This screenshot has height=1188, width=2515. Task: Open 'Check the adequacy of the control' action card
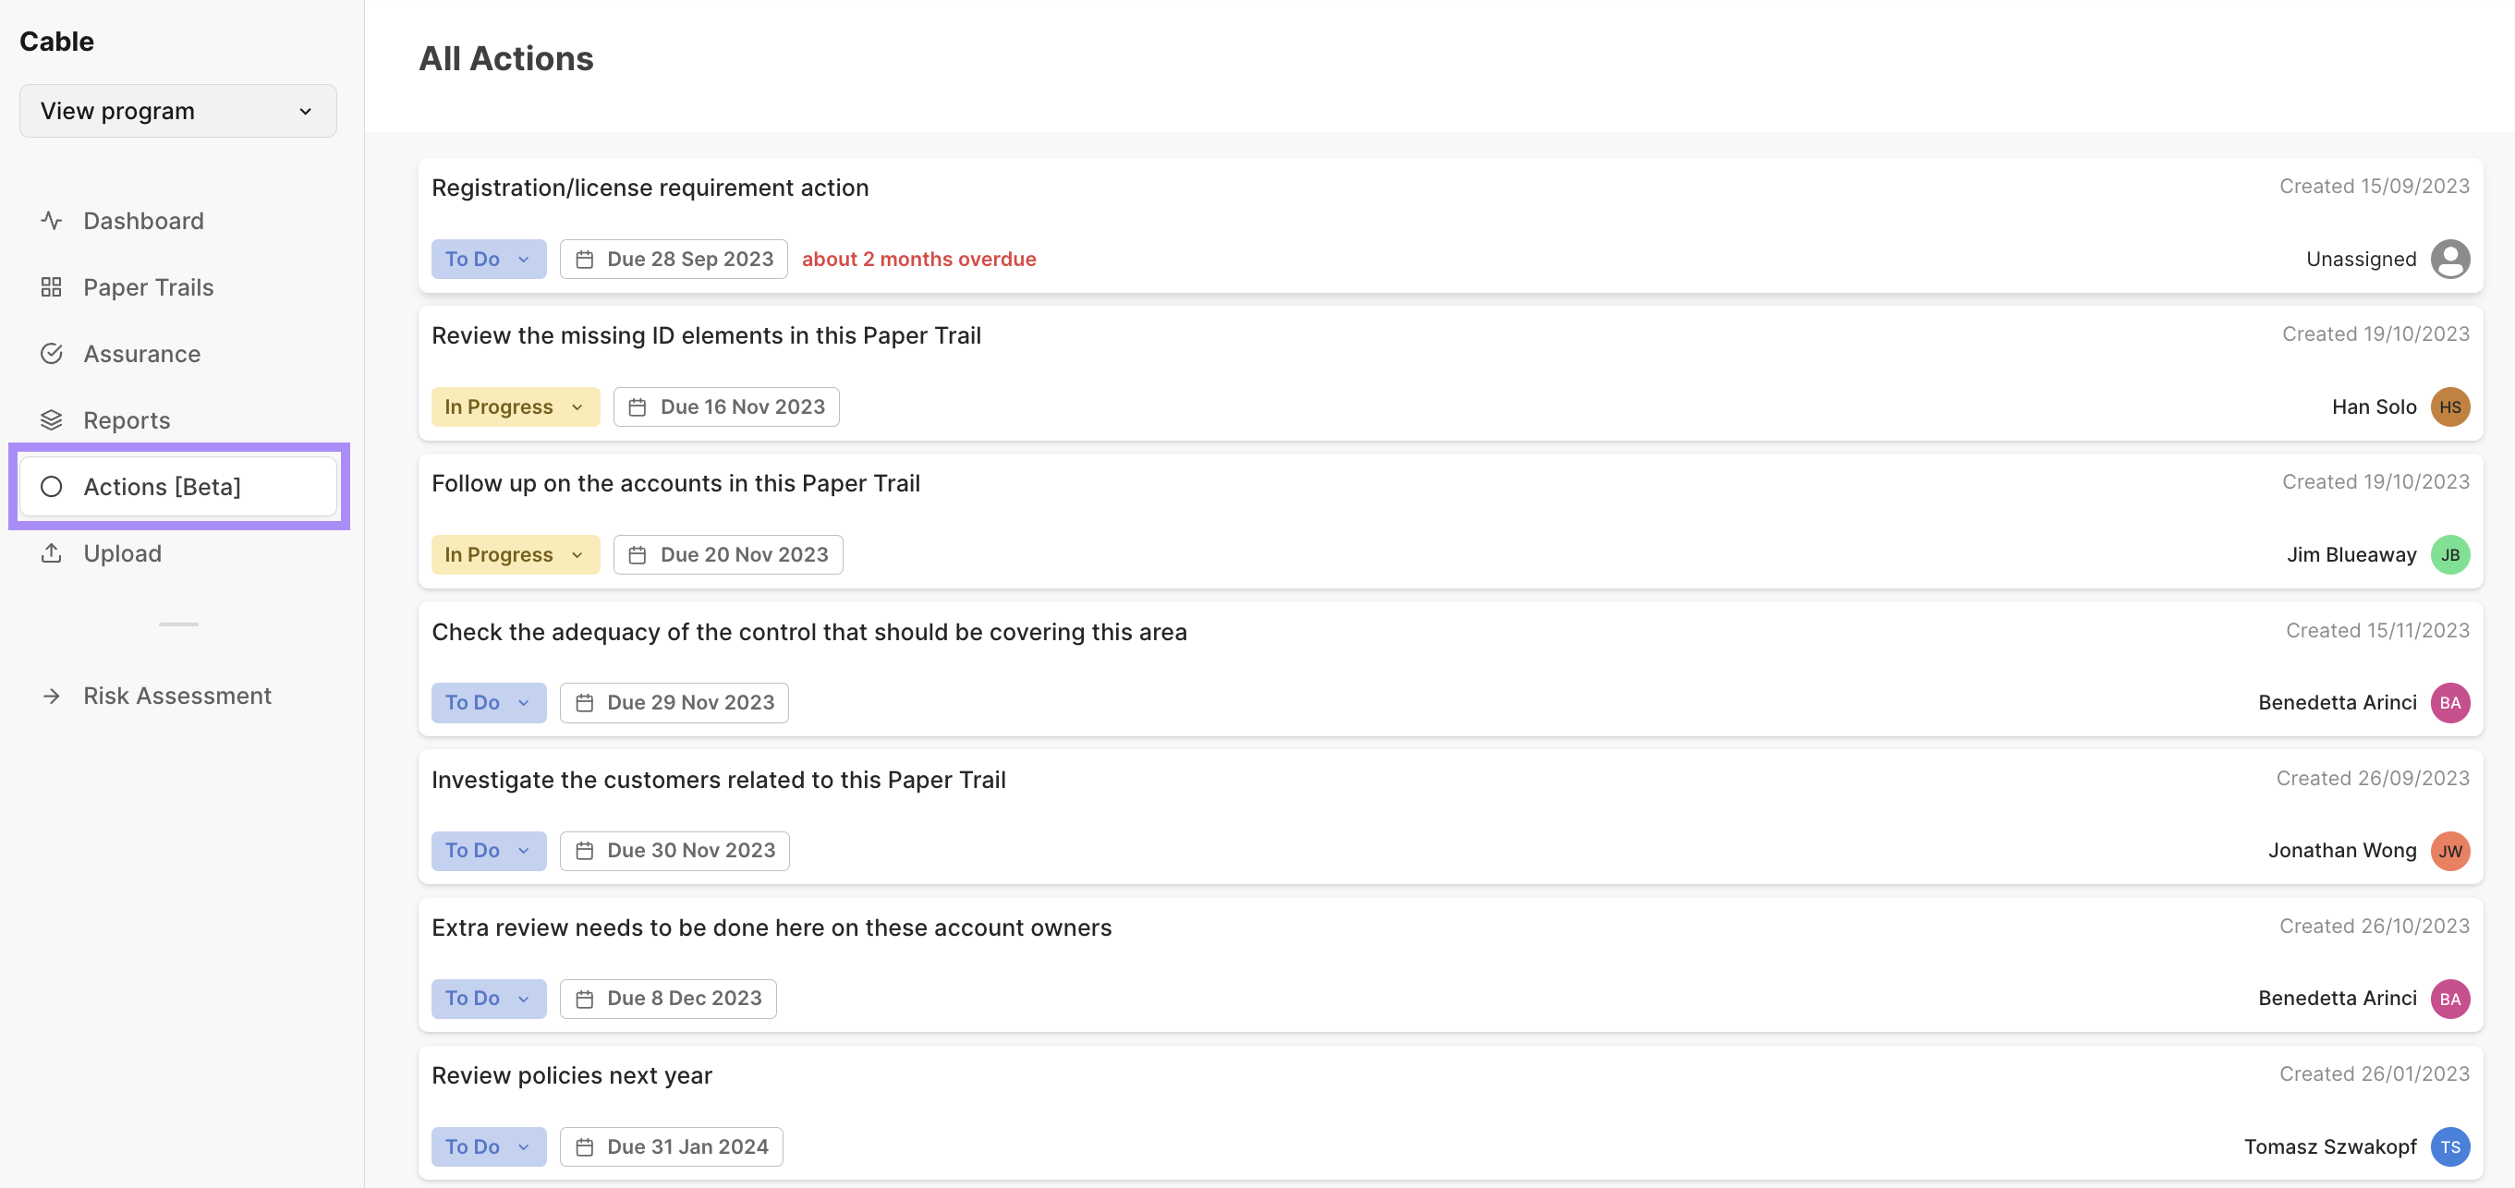coord(808,632)
